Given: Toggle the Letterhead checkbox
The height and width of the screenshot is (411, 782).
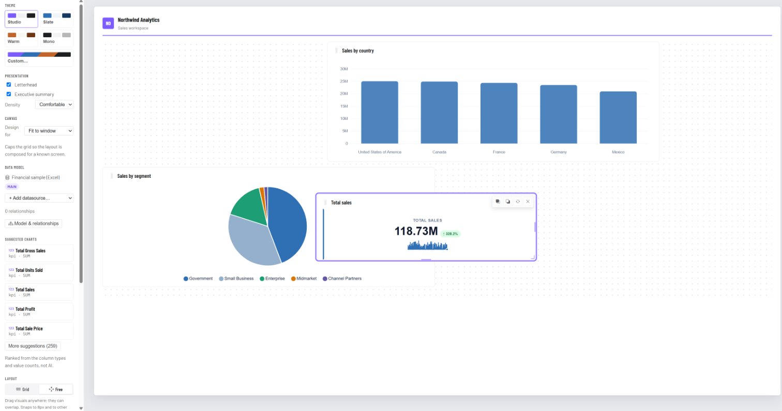Looking at the screenshot, I should coord(8,84).
